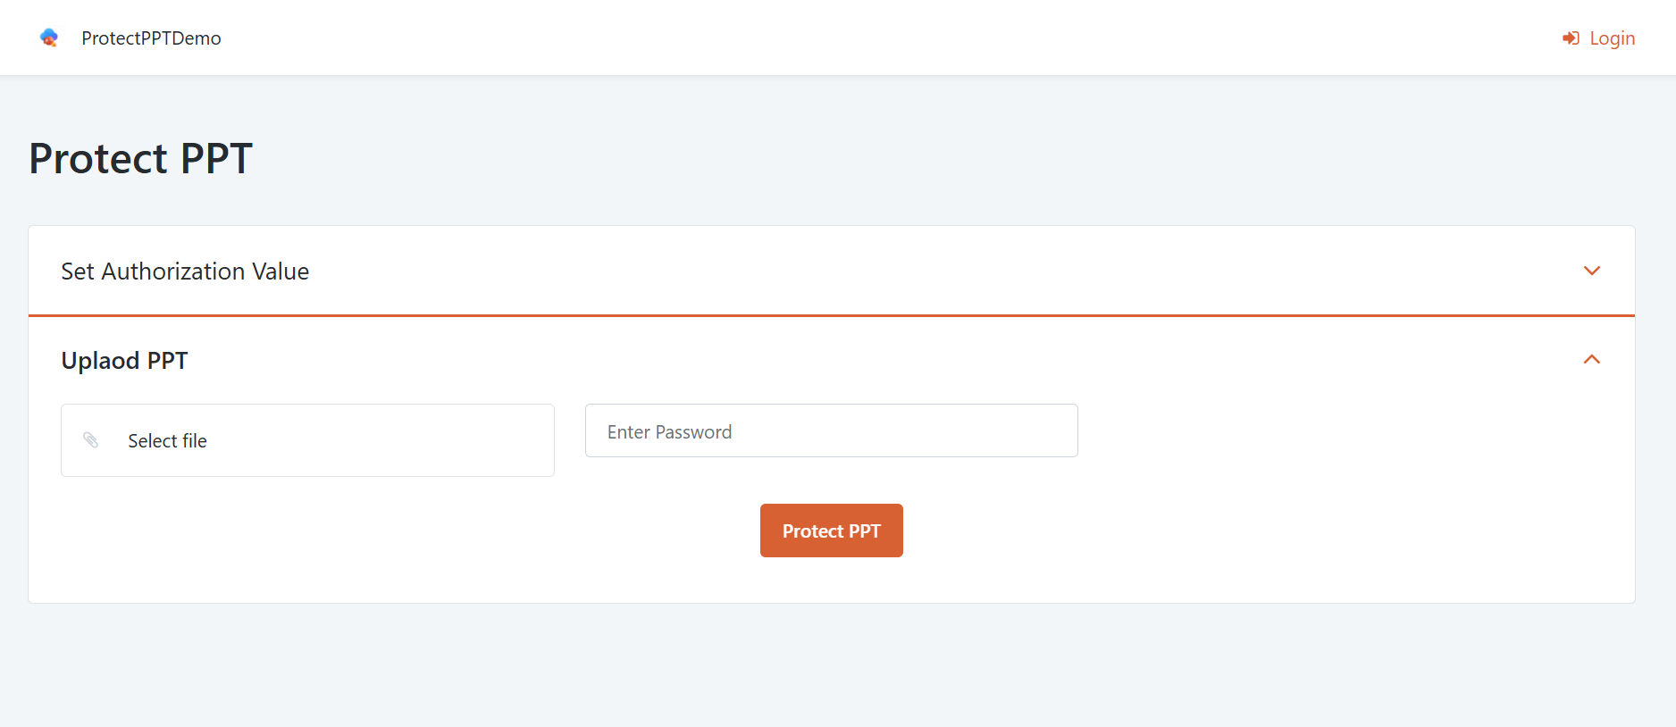Choose the Select file label

coord(167,441)
